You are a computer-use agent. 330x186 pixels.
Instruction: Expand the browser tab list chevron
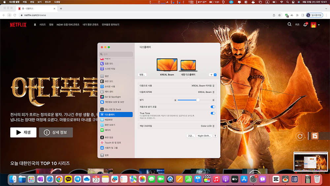pyautogui.click(x=326, y=9)
